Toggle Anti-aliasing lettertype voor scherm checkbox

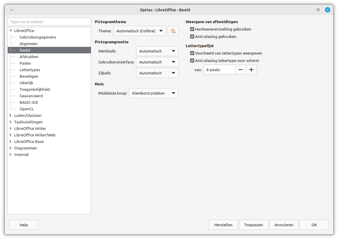(x=192, y=61)
